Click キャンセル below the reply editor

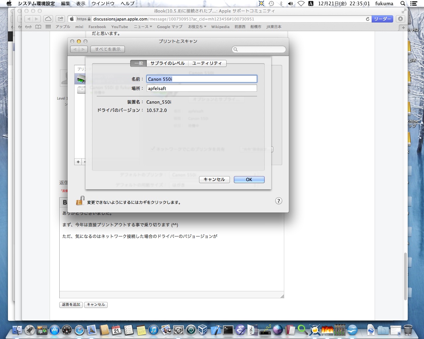coord(96,305)
